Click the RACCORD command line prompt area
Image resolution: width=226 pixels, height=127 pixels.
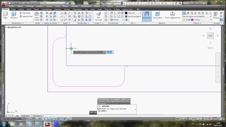coord(116,110)
